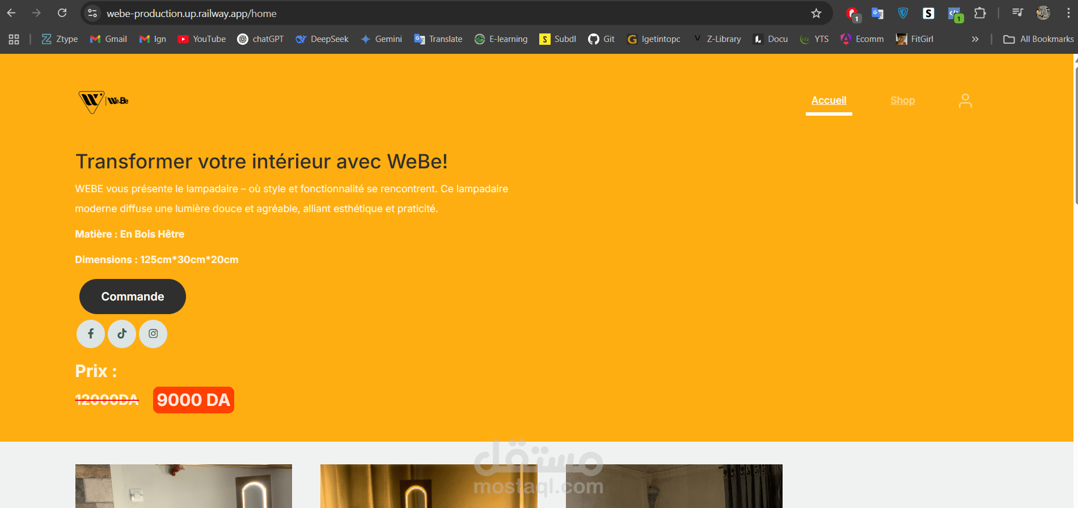Open the chatGPT bookmark
The width and height of the screenshot is (1078, 508).
point(260,39)
